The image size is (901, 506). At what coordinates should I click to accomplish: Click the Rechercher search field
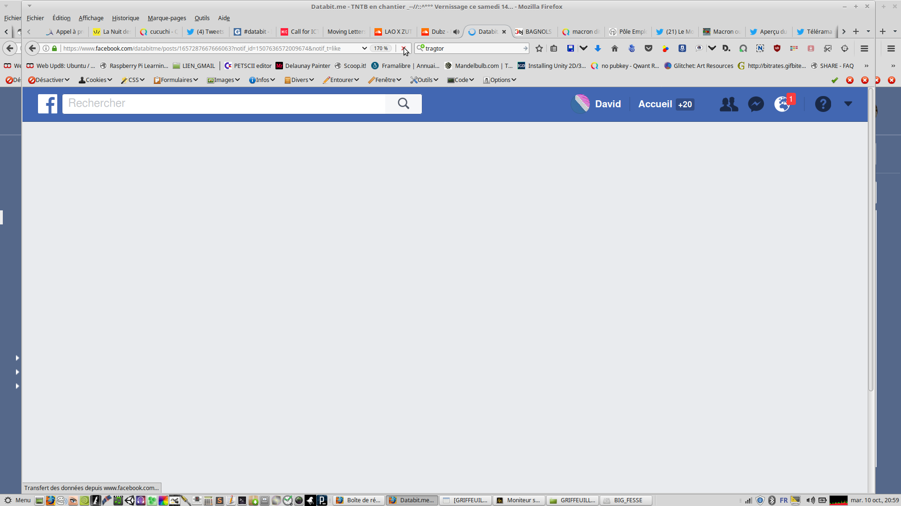[x=223, y=104]
